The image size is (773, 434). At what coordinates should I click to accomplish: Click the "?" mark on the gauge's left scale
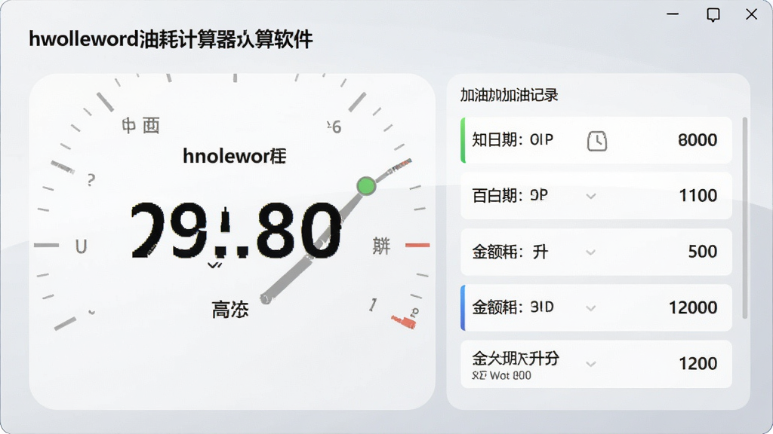pos(91,180)
